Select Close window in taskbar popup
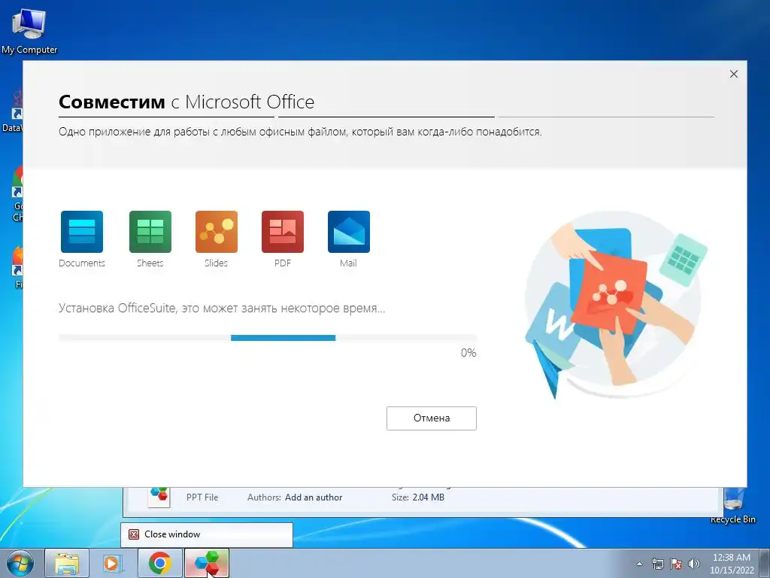This screenshot has width=770, height=578. (207, 534)
